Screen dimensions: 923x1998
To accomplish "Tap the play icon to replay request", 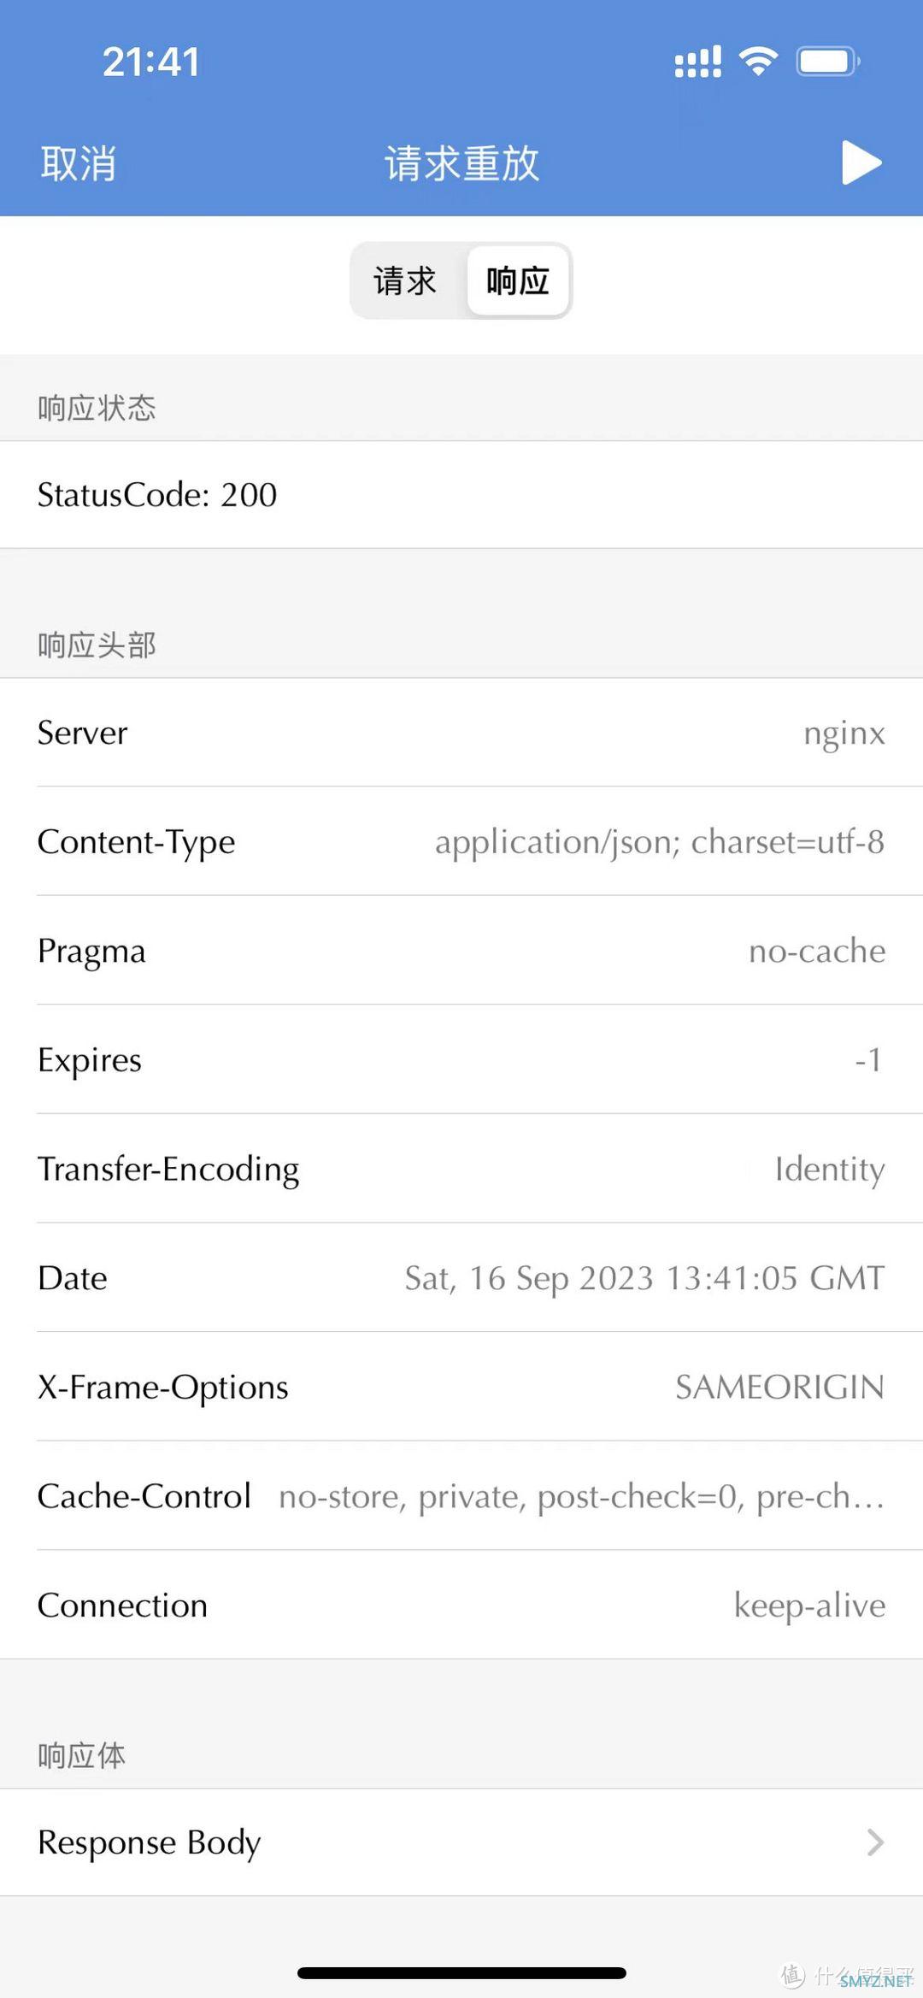I will tap(861, 162).
